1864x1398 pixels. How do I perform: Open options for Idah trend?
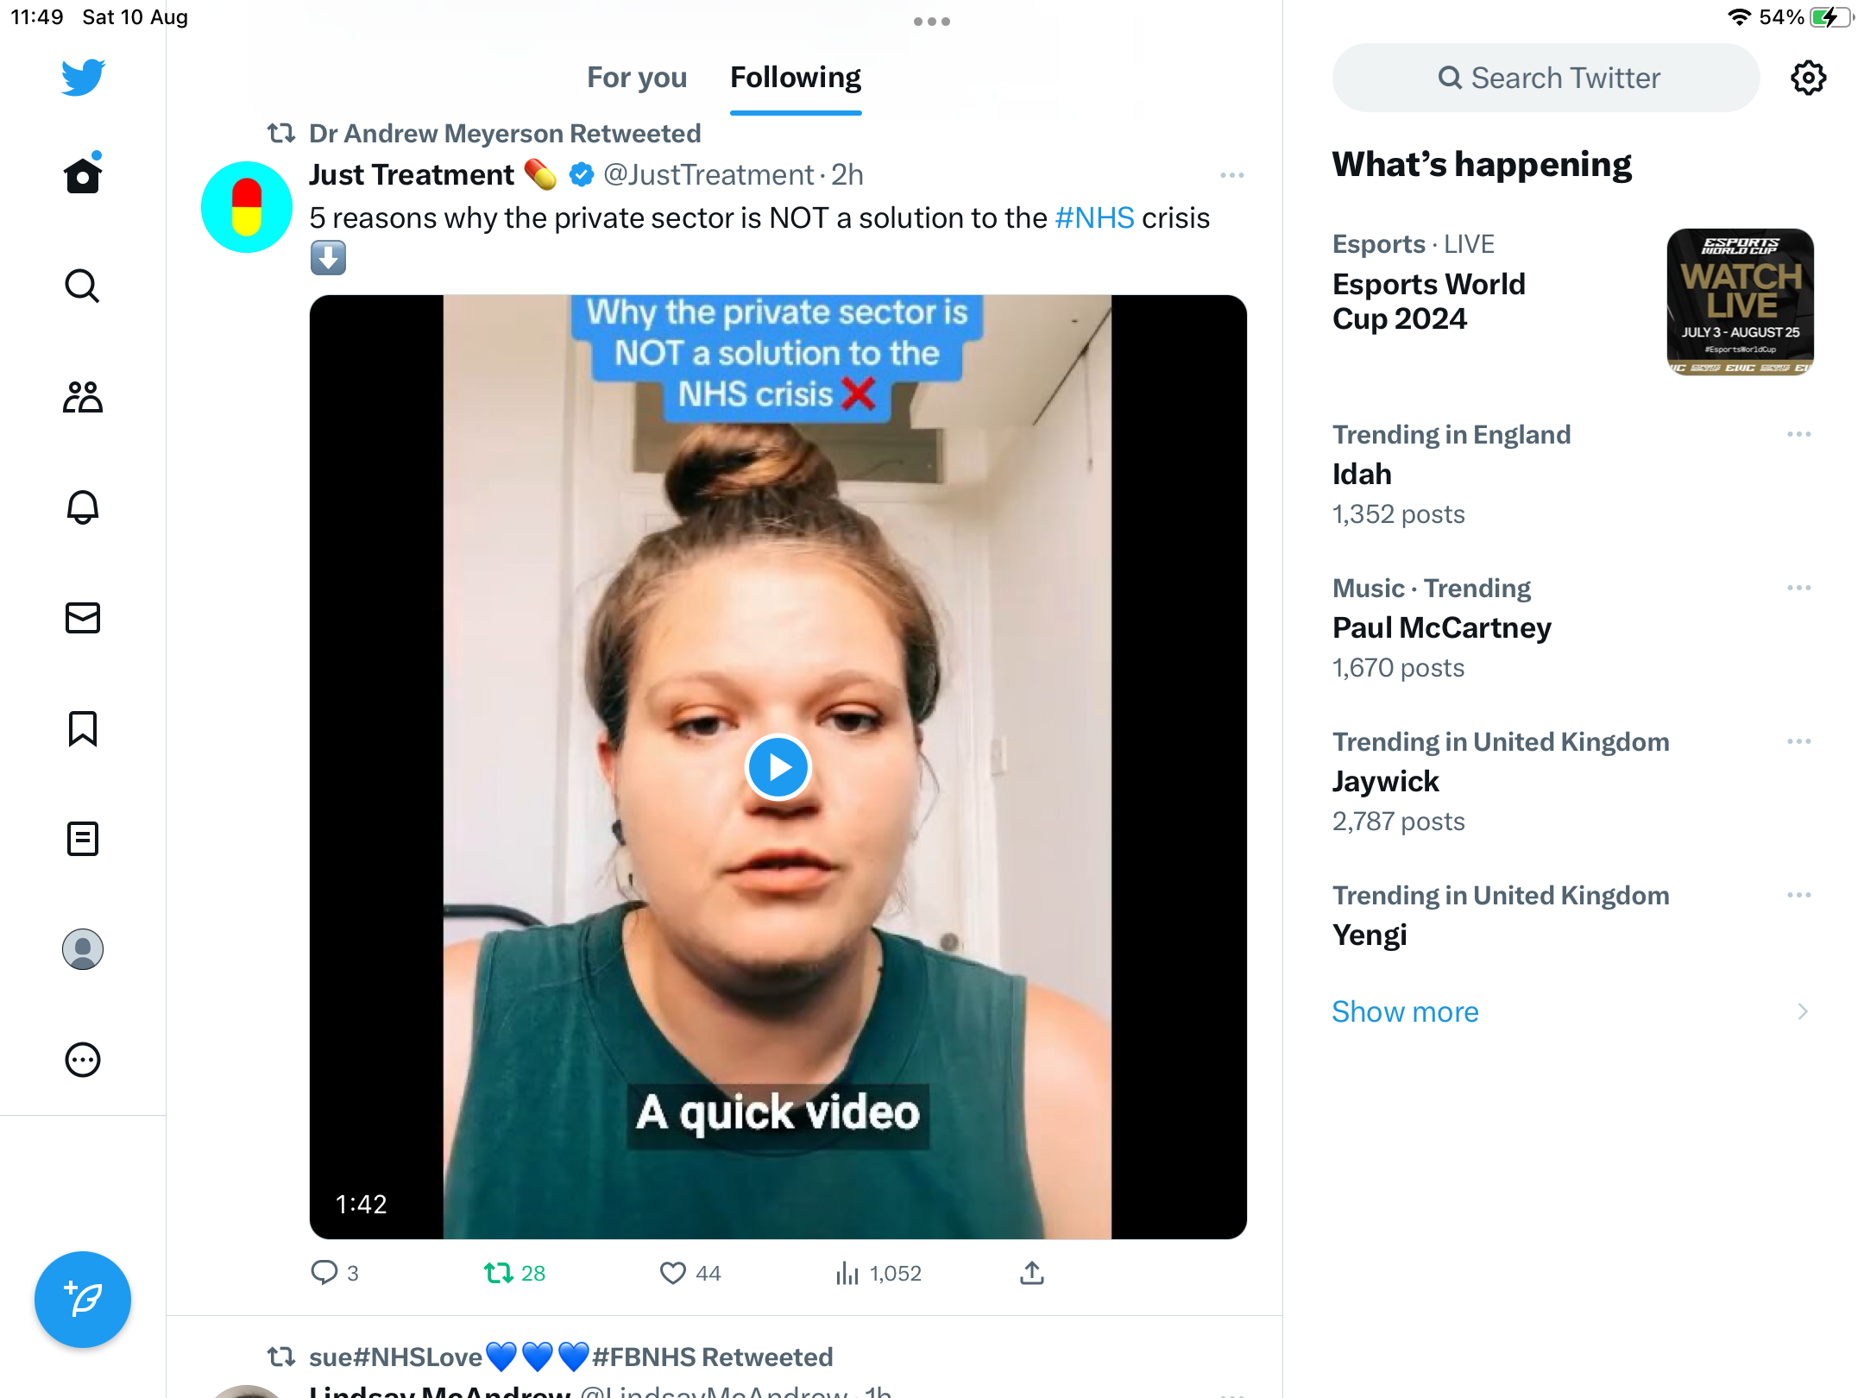(x=1799, y=434)
